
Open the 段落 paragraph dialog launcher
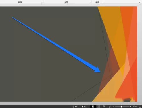click(x=42, y=3)
